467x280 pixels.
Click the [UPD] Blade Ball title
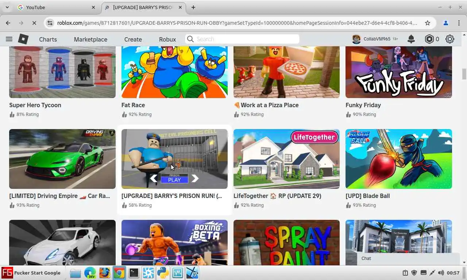pyautogui.click(x=368, y=196)
